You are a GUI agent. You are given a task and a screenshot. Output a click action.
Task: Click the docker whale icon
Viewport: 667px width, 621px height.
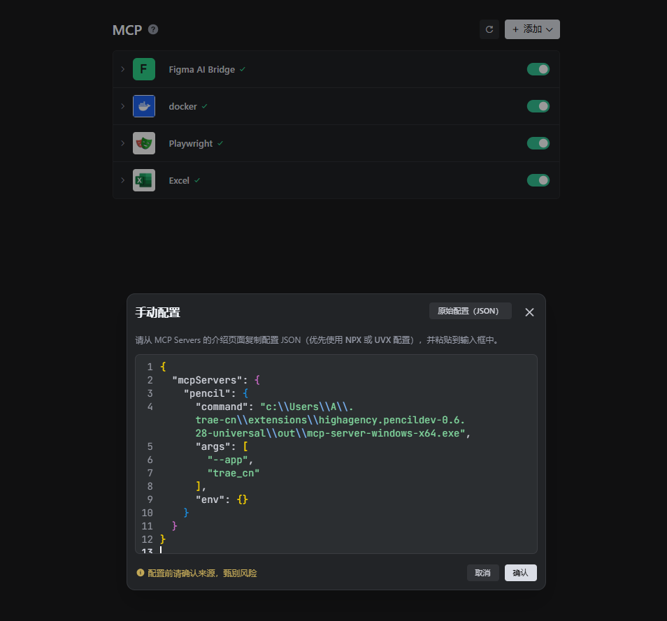pos(143,106)
